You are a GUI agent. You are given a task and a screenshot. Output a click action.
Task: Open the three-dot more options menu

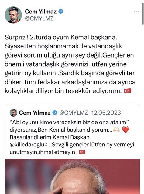coord(136,12)
